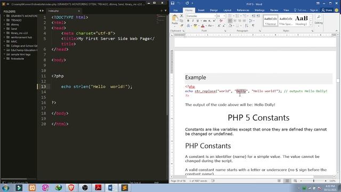Collapse the Word ribbon with the arrow

point(337,31)
